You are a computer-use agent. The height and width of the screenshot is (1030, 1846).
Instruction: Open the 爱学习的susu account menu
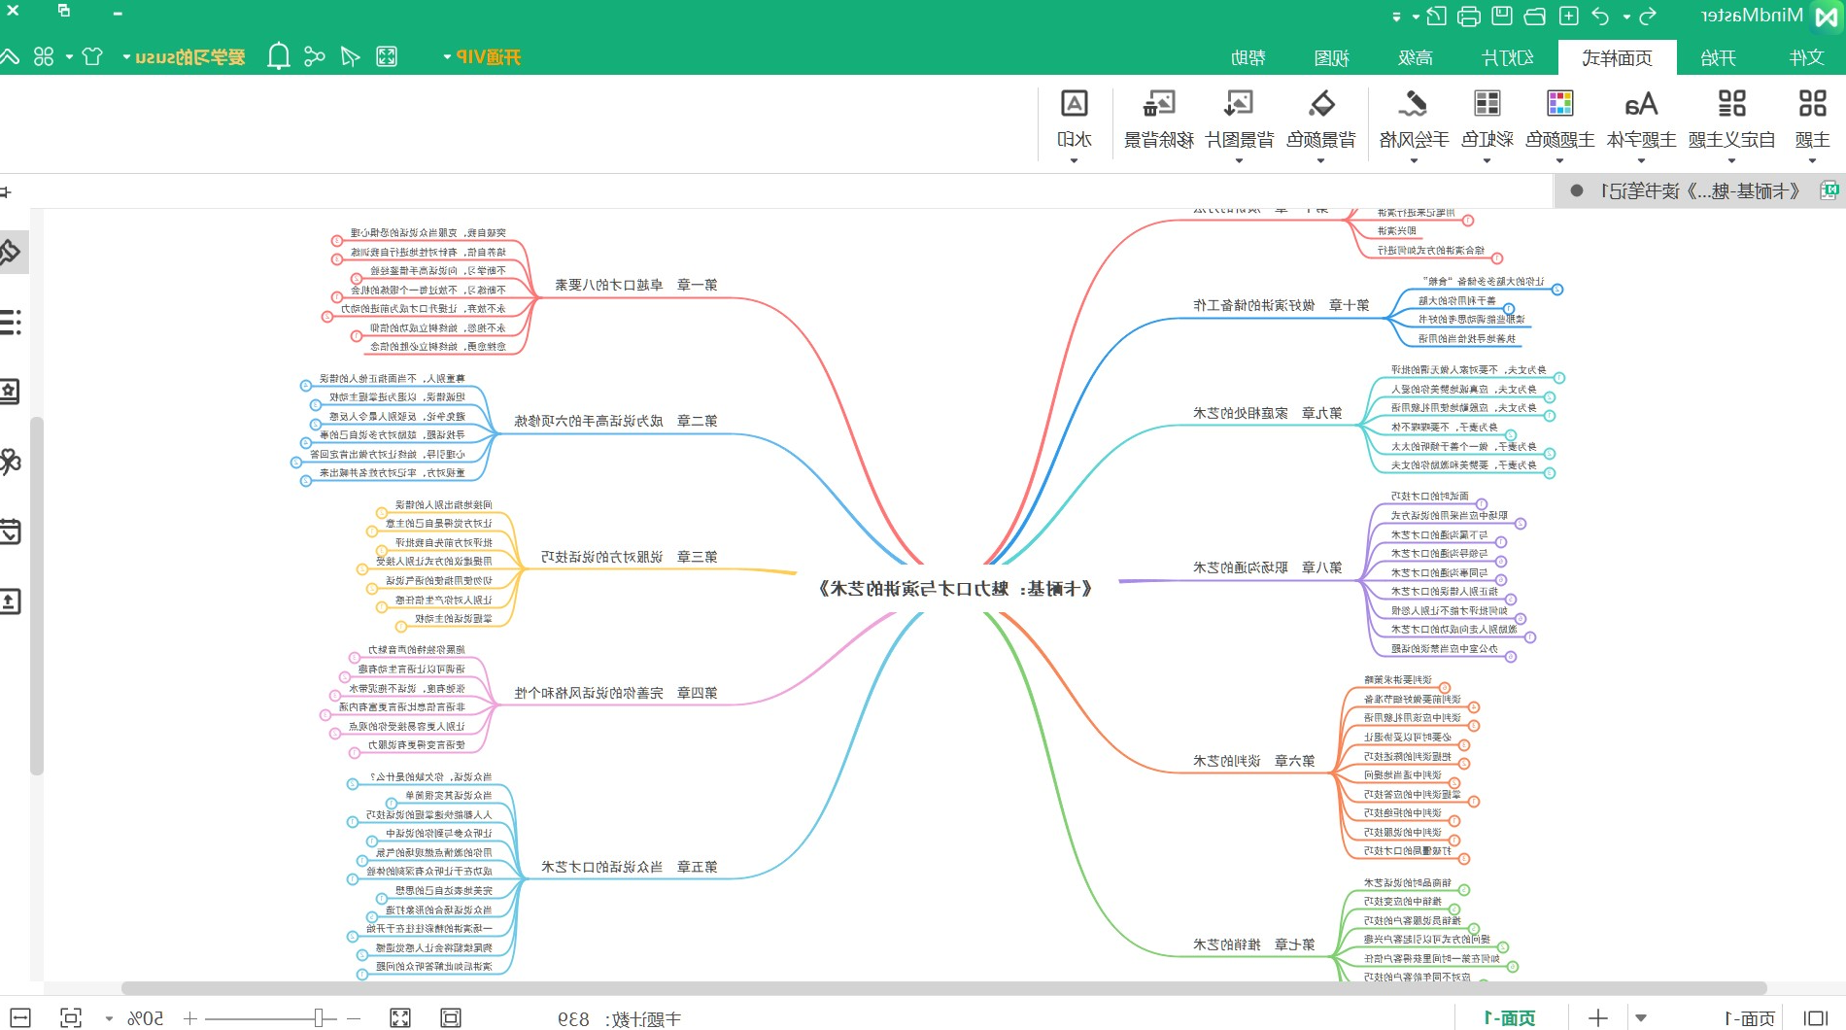pyautogui.click(x=184, y=56)
